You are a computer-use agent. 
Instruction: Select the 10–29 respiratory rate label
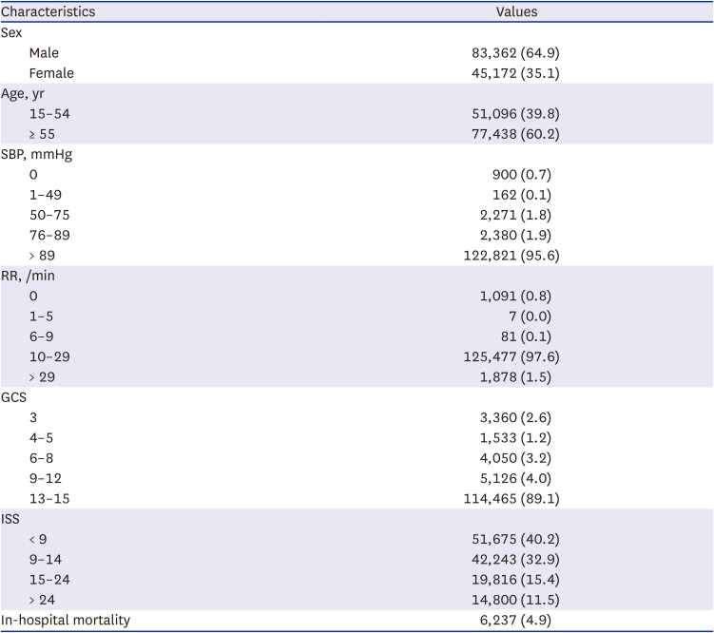click(49, 356)
